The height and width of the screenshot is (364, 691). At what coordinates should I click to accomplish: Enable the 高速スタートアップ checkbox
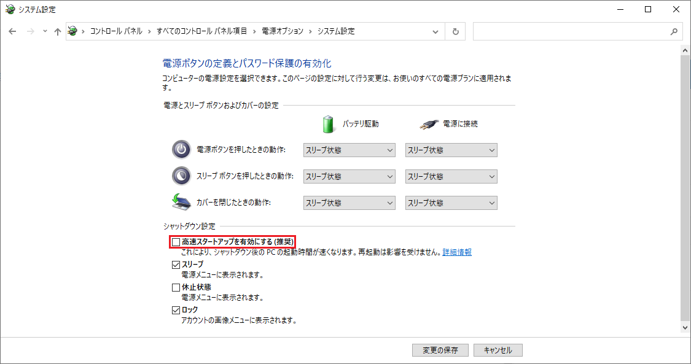(x=176, y=242)
